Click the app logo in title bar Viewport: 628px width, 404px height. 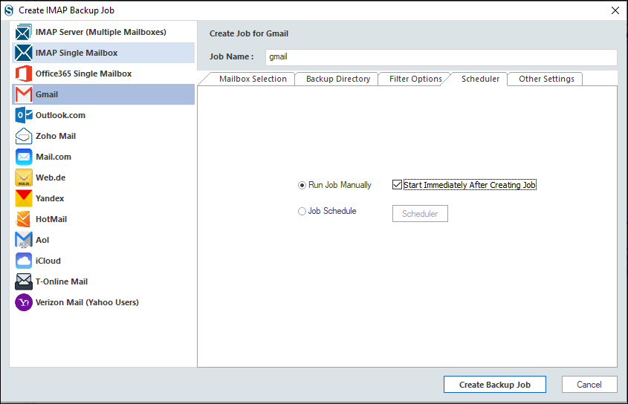point(9,10)
